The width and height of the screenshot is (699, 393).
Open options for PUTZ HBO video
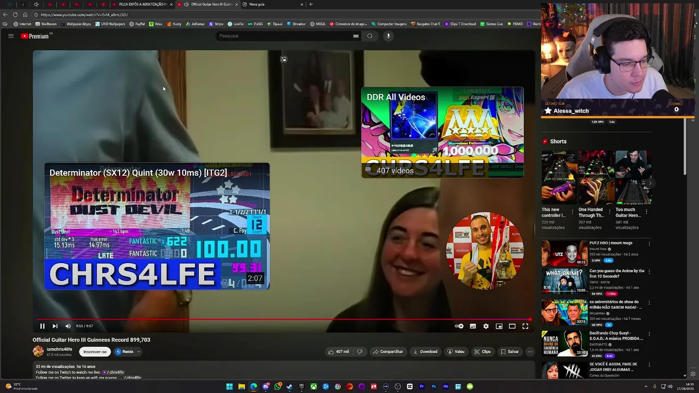tap(649, 243)
